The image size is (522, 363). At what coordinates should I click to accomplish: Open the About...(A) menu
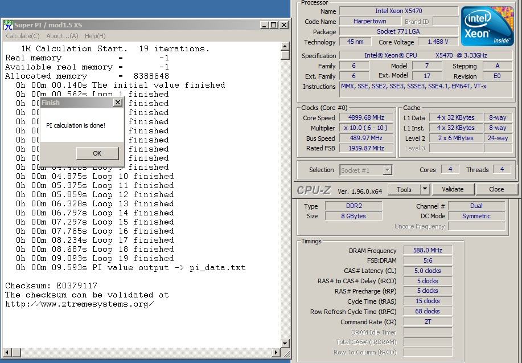[62, 36]
